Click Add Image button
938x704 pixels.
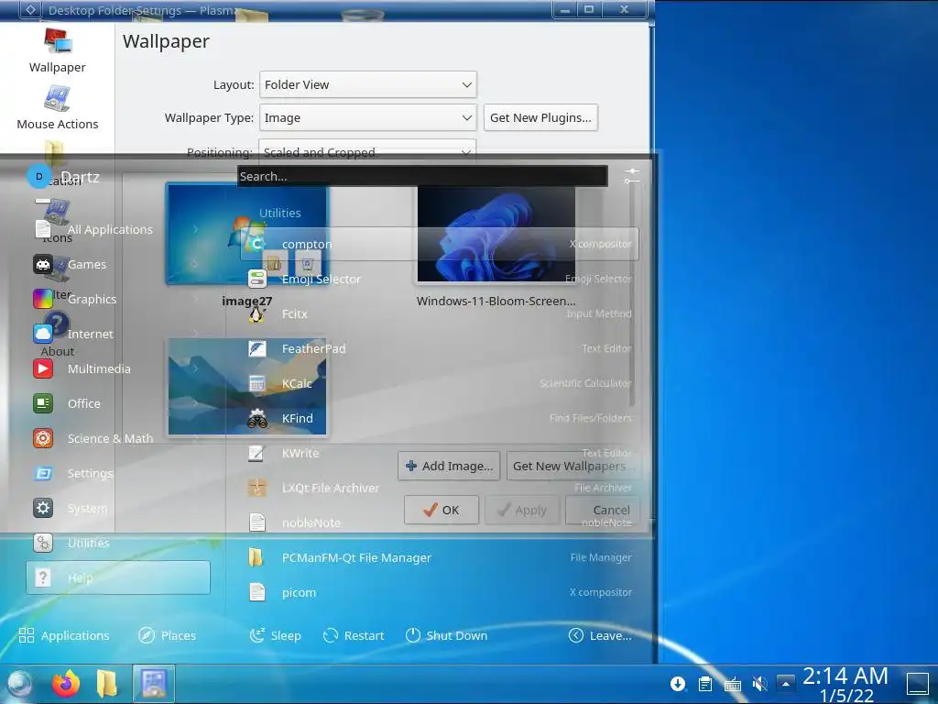[449, 466]
